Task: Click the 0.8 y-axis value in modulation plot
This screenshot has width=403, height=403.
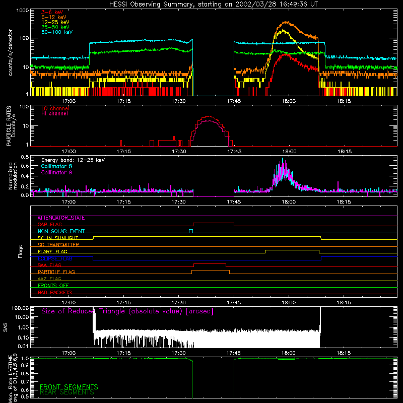Action: tap(25, 157)
